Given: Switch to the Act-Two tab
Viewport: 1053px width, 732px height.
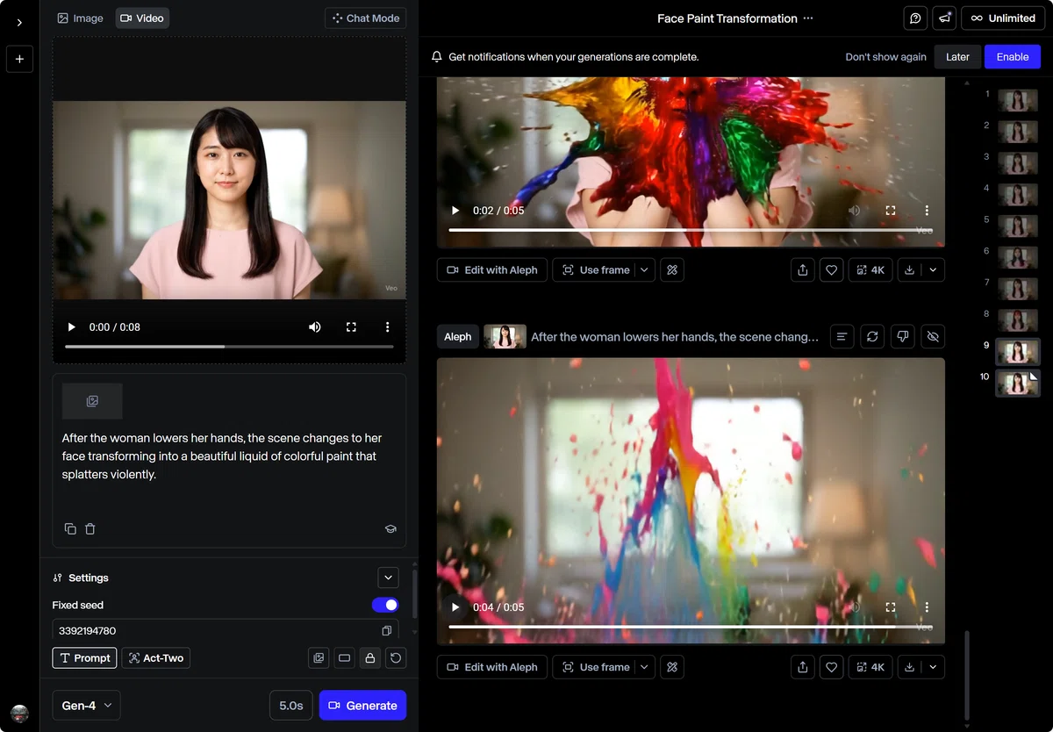Looking at the screenshot, I should pyautogui.click(x=156, y=657).
